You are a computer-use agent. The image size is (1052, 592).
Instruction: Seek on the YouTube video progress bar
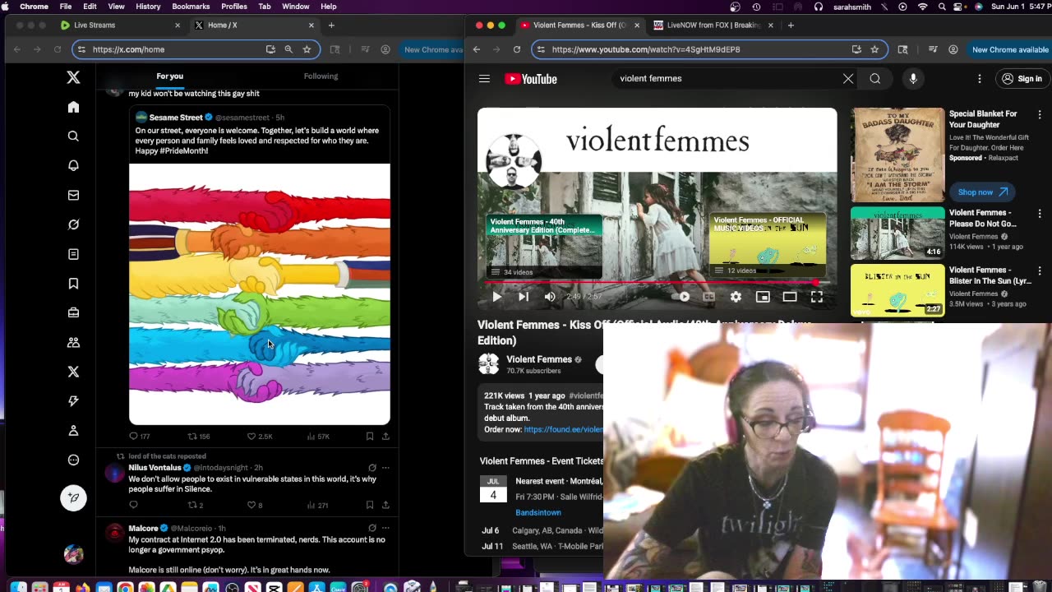coord(657,283)
